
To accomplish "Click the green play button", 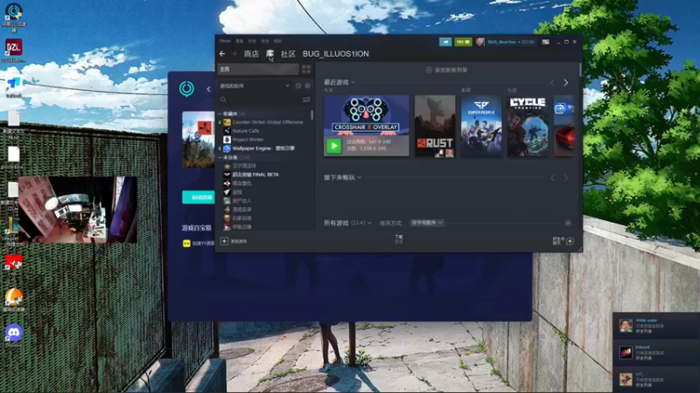I will (x=334, y=146).
